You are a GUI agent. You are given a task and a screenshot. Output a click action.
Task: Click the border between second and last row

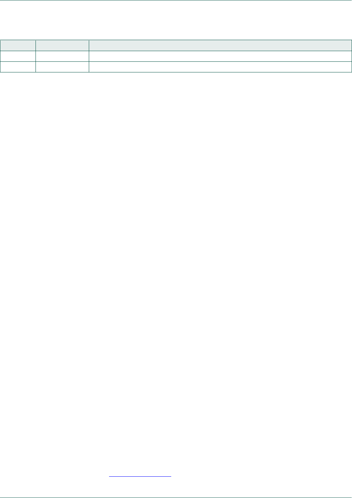pyautogui.click(x=176, y=61)
